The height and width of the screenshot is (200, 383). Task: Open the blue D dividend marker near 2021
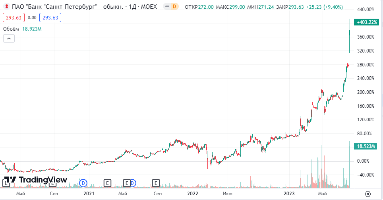(83, 183)
